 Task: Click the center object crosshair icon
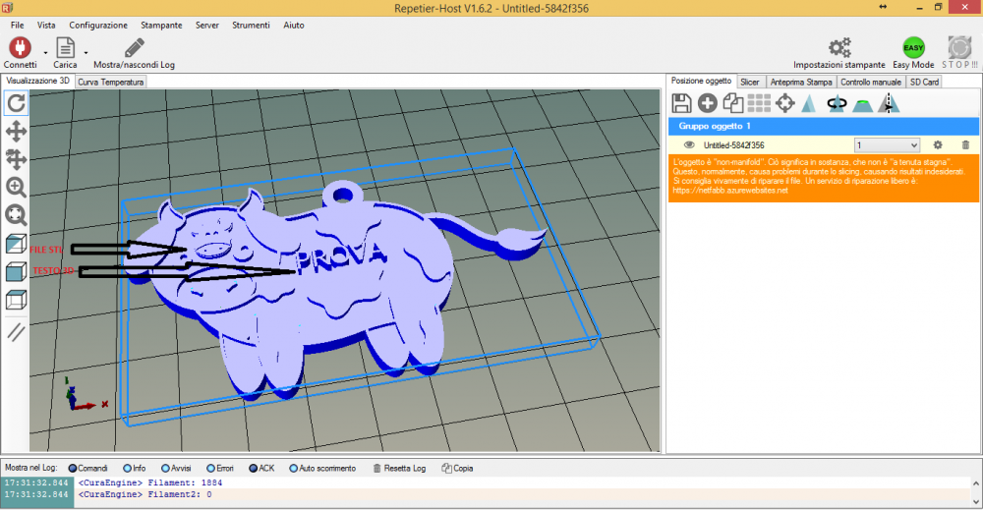(784, 103)
